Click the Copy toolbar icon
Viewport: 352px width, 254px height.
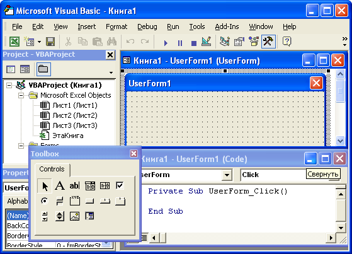(82, 42)
